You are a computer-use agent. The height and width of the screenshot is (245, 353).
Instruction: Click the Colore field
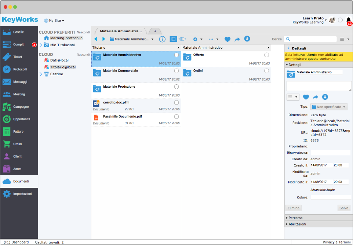331,197
